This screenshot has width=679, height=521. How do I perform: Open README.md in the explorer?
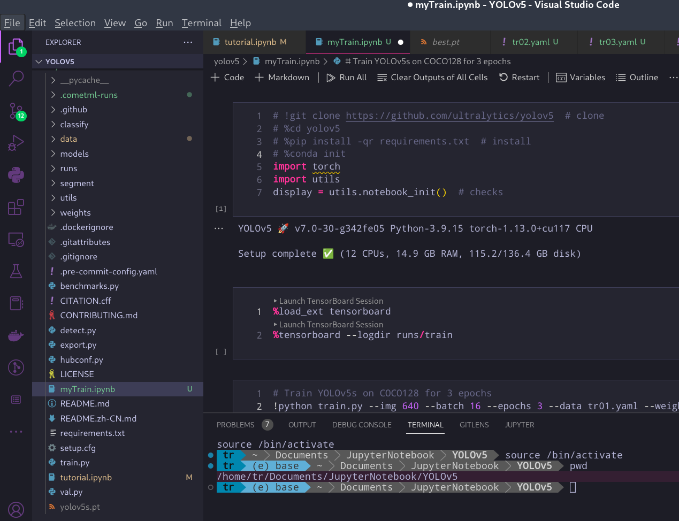click(x=118, y=404)
